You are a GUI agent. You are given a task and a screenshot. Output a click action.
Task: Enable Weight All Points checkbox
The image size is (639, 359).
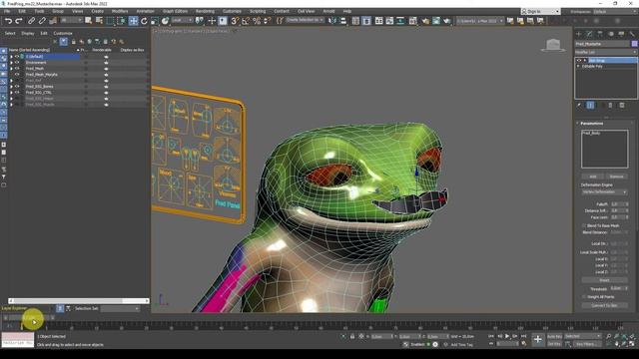584,297
